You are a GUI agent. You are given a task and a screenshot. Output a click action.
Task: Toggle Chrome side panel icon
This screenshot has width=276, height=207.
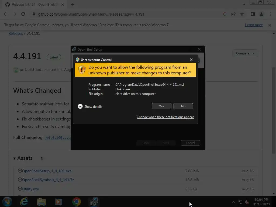click(x=253, y=14)
